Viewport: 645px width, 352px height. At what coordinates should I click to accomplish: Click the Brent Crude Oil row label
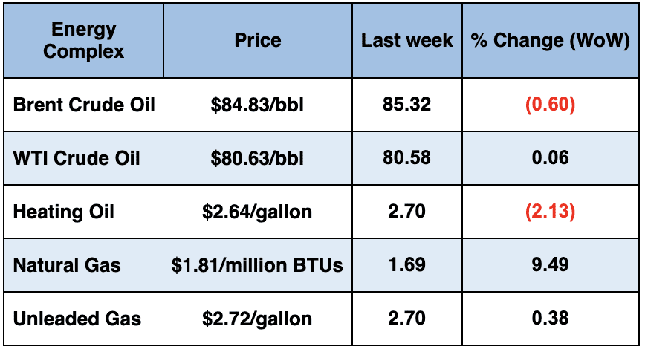point(84,104)
